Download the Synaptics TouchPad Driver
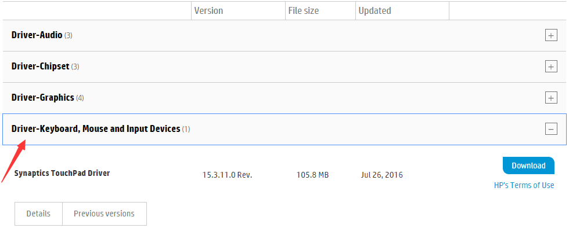Viewport: 569px width, 228px height. [528, 166]
